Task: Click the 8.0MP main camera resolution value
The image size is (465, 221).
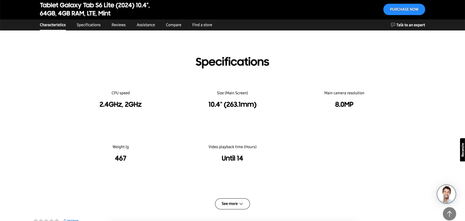Action: tap(344, 105)
